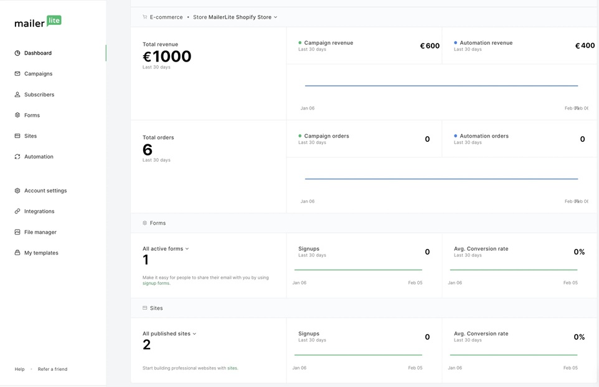Click the Total orders value 6
Screen dimensions: 599x387
pos(148,149)
